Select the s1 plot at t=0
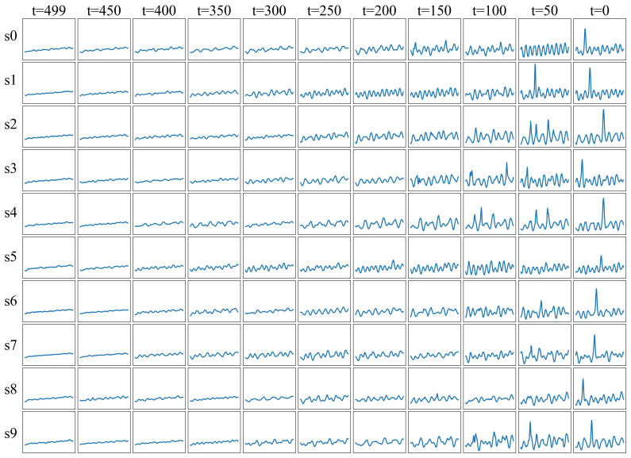 point(599,83)
